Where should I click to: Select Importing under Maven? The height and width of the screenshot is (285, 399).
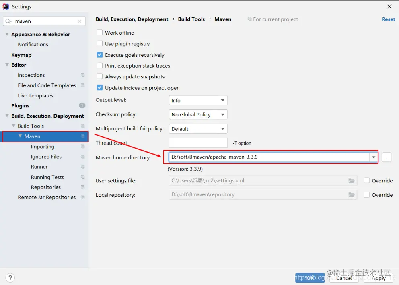coord(43,147)
